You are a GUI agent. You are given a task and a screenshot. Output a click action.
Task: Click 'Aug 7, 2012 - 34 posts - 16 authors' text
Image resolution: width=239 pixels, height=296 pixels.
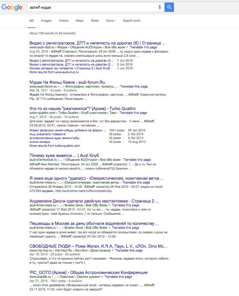[54, 117]
